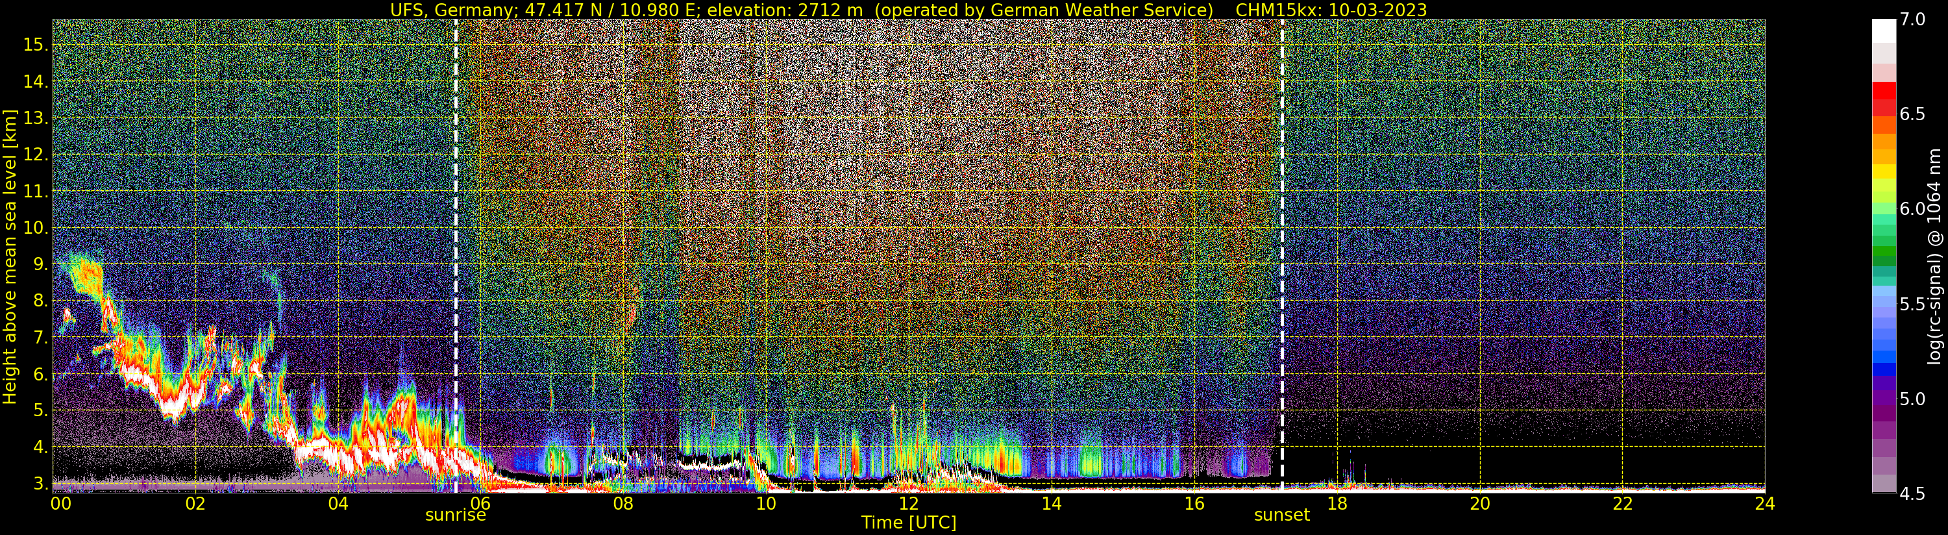Click height tick label '6.'
The image size is (1948, 535).
40,374
